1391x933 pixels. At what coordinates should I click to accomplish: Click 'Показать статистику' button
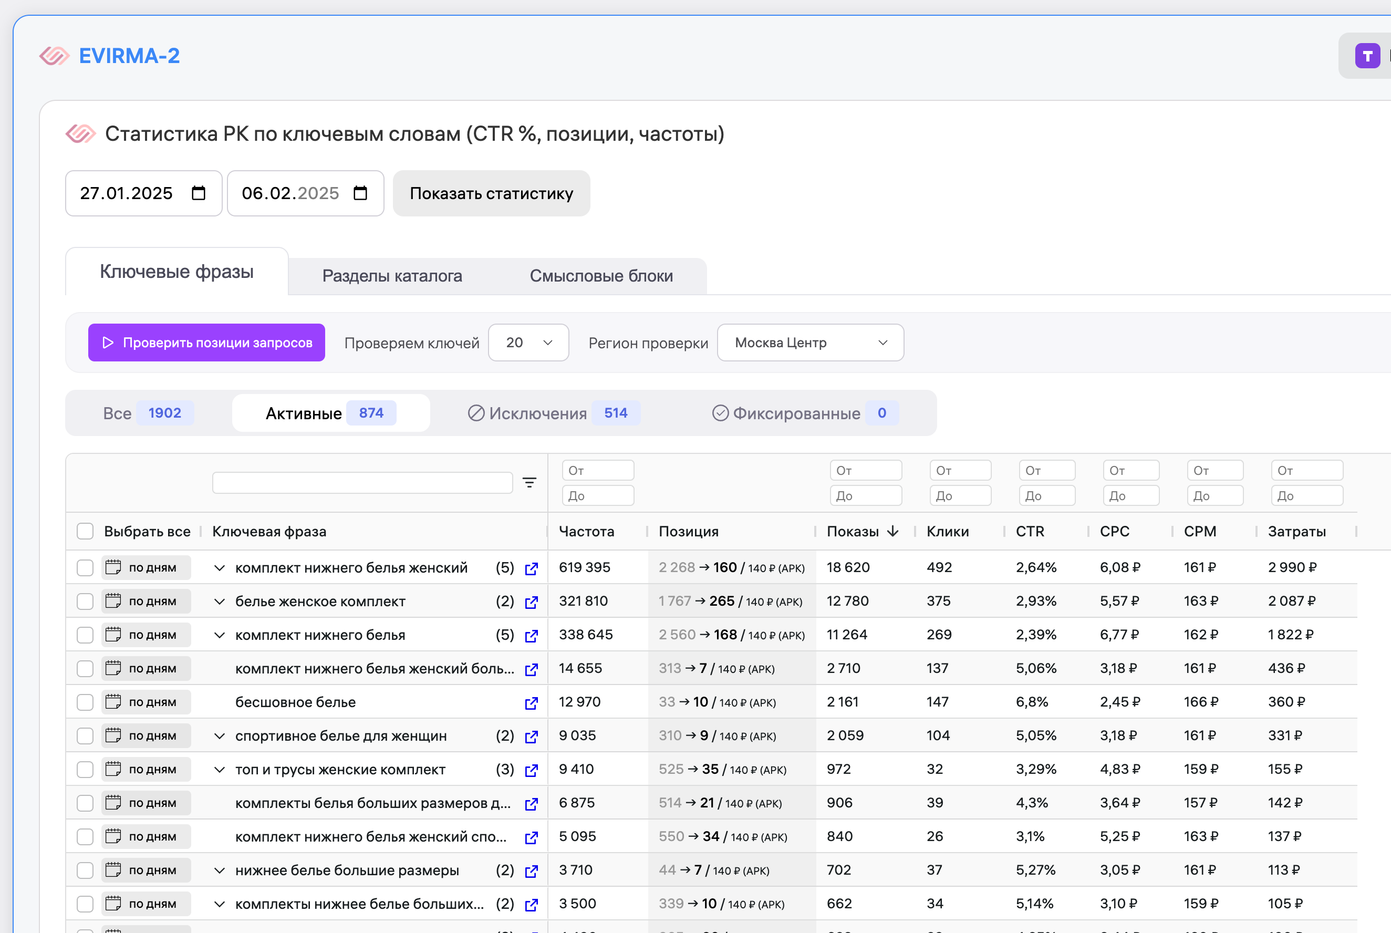point(491,193)
